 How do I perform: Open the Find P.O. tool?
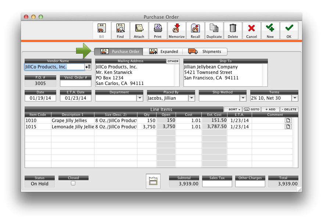[x=120, y=31]
